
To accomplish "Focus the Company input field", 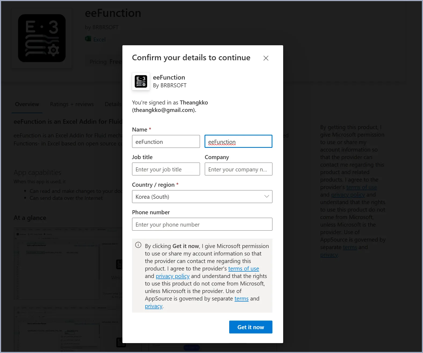I will (x=238, y=169).
